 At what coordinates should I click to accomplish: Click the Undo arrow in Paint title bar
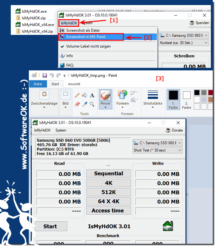[x=52, y=75]
